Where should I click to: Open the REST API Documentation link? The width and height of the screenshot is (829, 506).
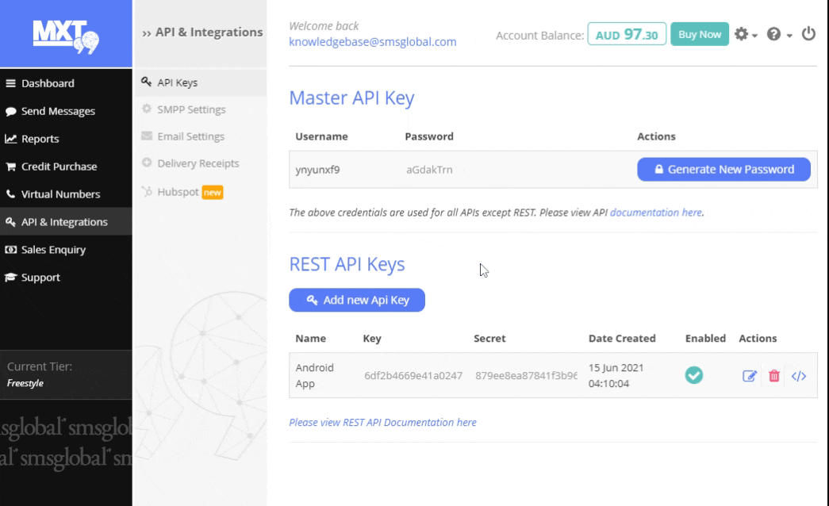(382, 422)
